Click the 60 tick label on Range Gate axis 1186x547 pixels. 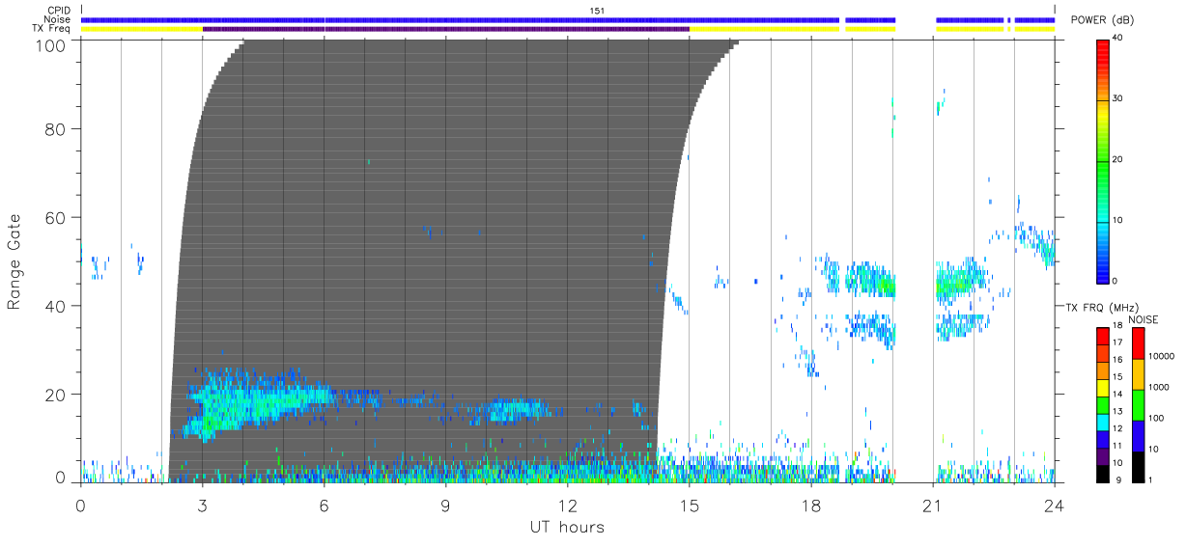tap(57, 217)
